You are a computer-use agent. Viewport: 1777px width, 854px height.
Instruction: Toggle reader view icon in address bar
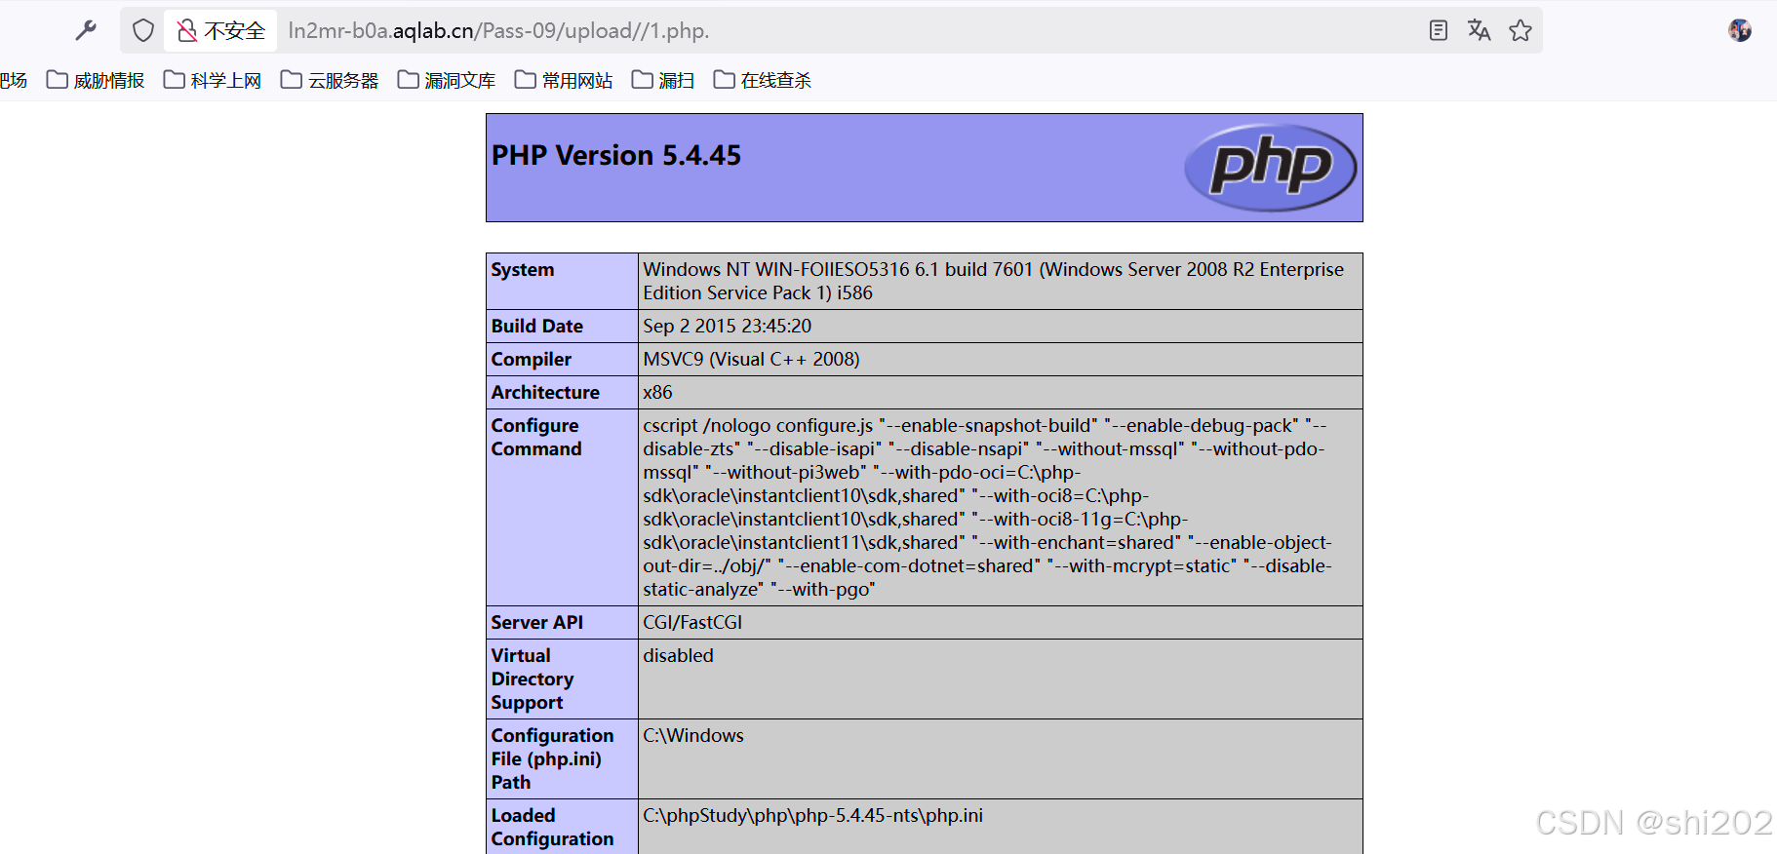coord(1439,30)
